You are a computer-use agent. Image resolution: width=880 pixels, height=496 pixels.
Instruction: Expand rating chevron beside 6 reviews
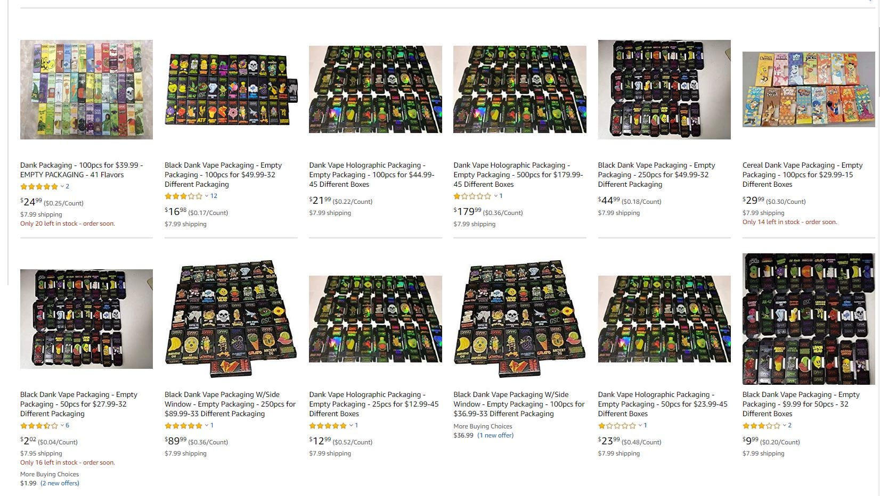click(x=62, y=425)
